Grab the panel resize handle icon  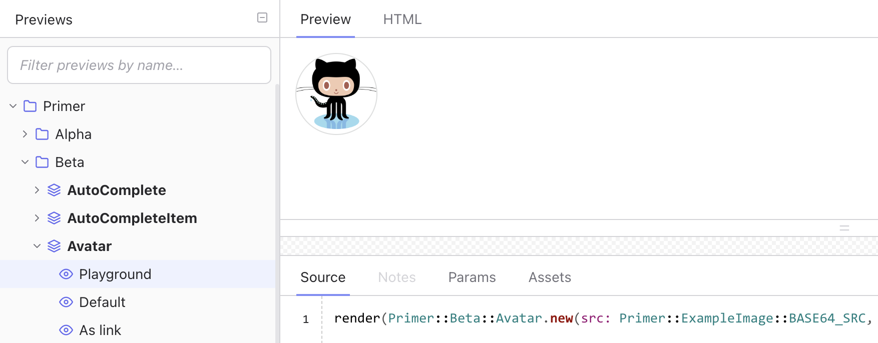[844, 228]
